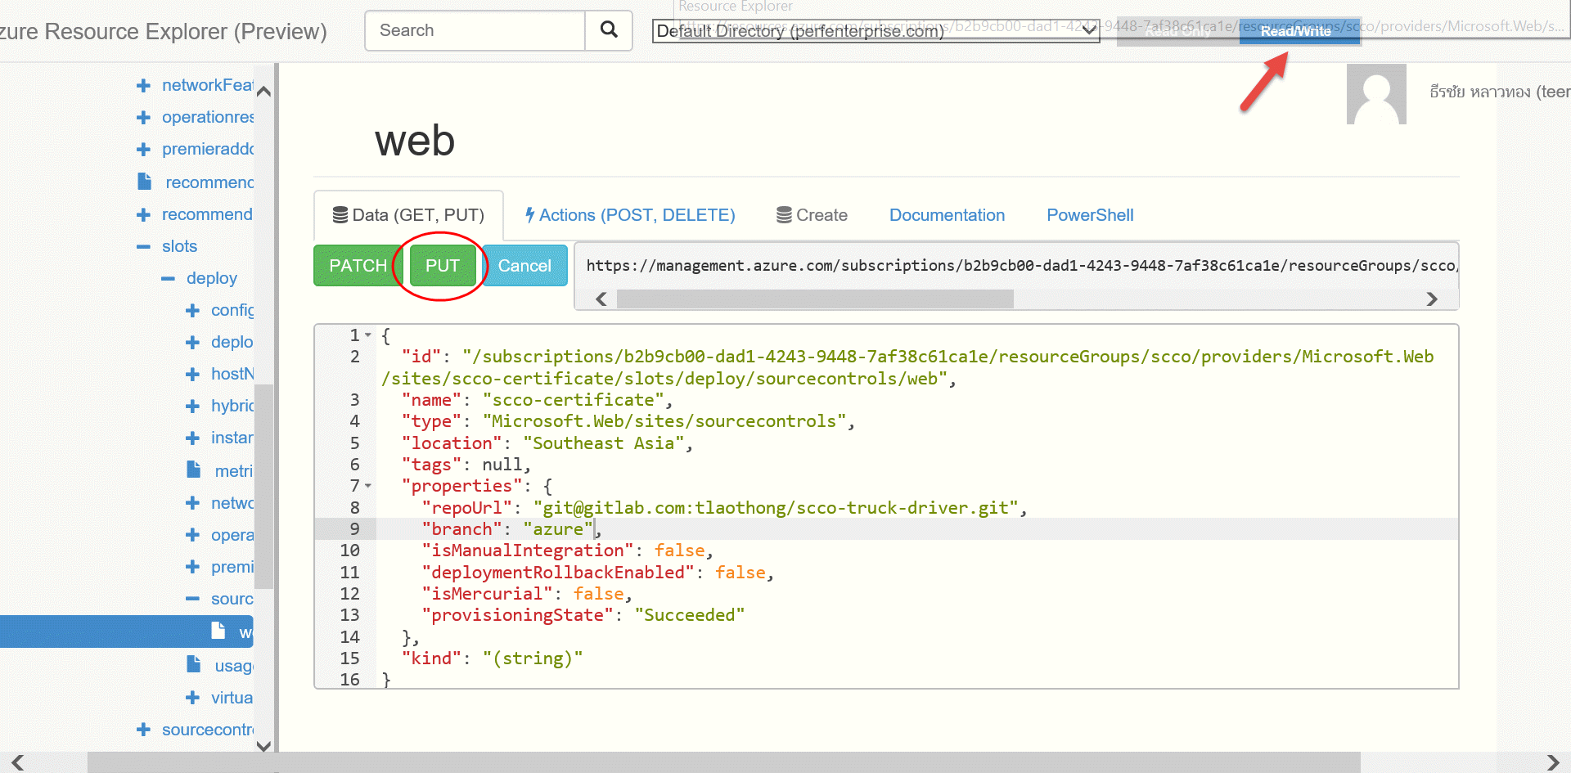
Task: Click the Cancel button
Action: coord(524,265)
